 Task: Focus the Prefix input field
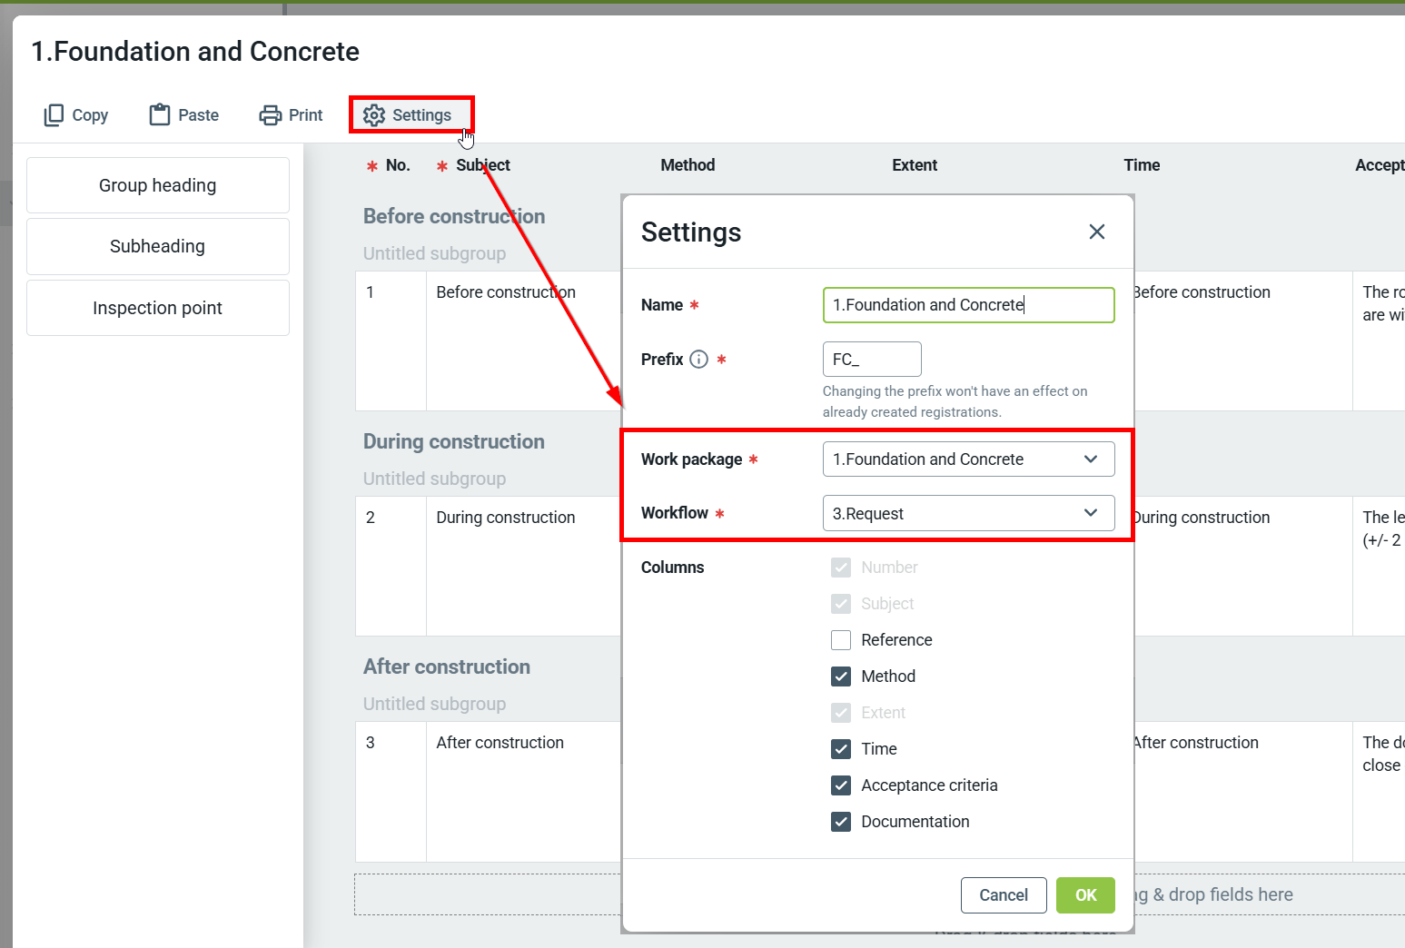coord(871,360)
